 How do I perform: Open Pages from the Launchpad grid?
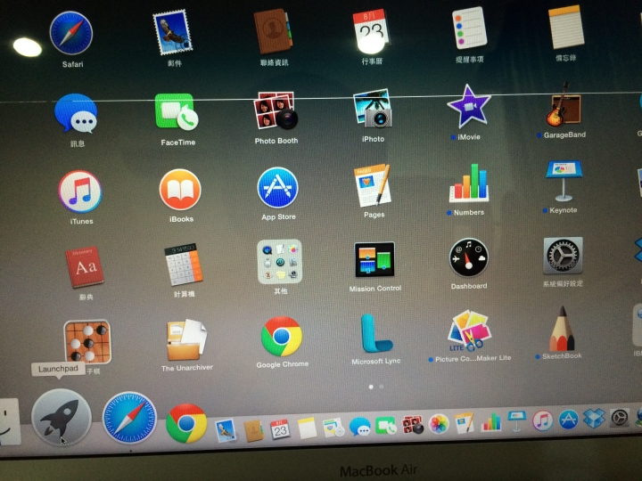373,185
